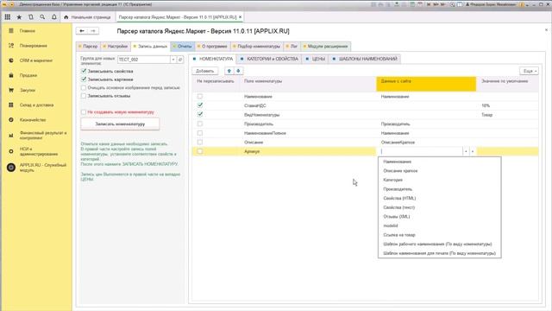Viewport: 552px width, 311px height.
Task: Check Не перезаписывать for Производитель row
Action: coord(200,124)
